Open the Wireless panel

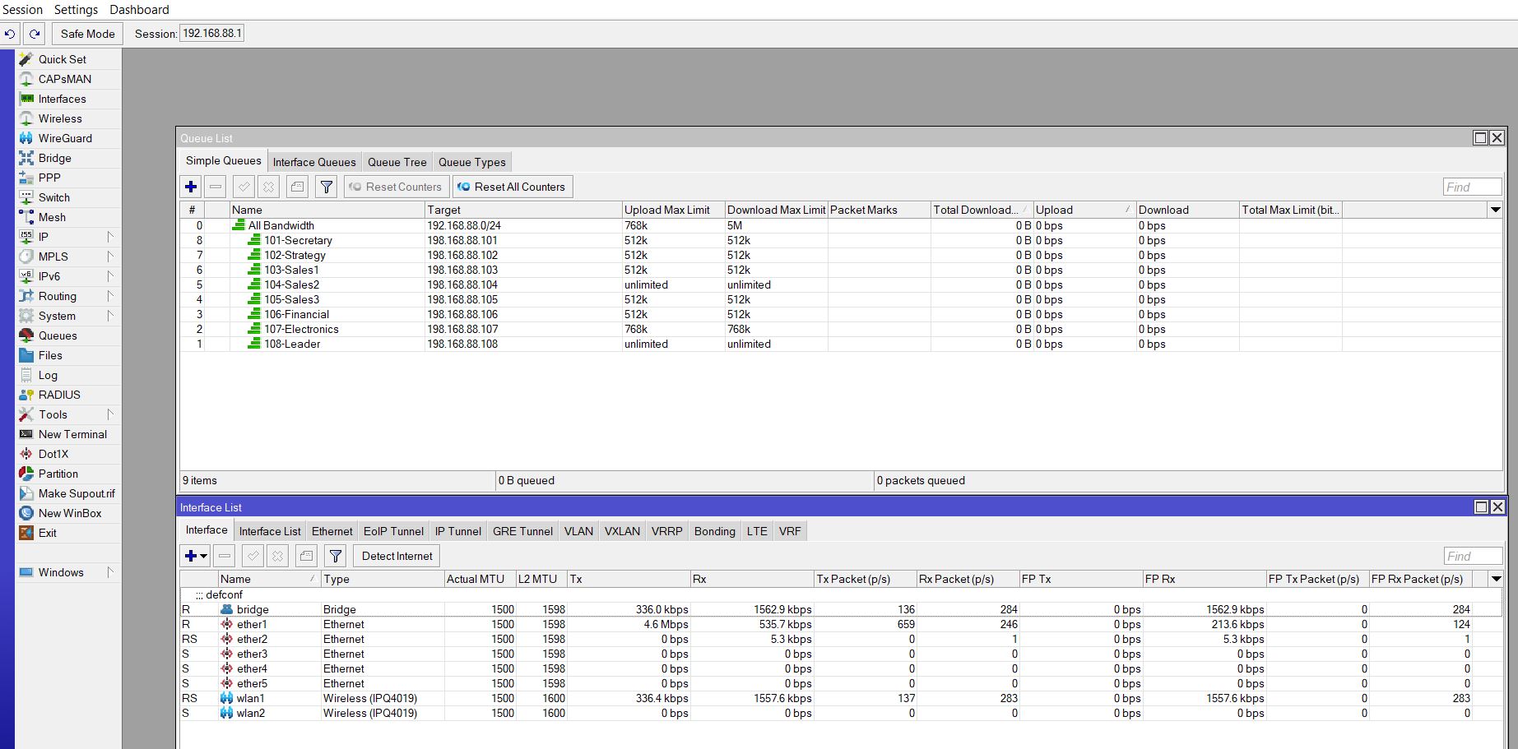pyautogui.click(x=59, y=118)
